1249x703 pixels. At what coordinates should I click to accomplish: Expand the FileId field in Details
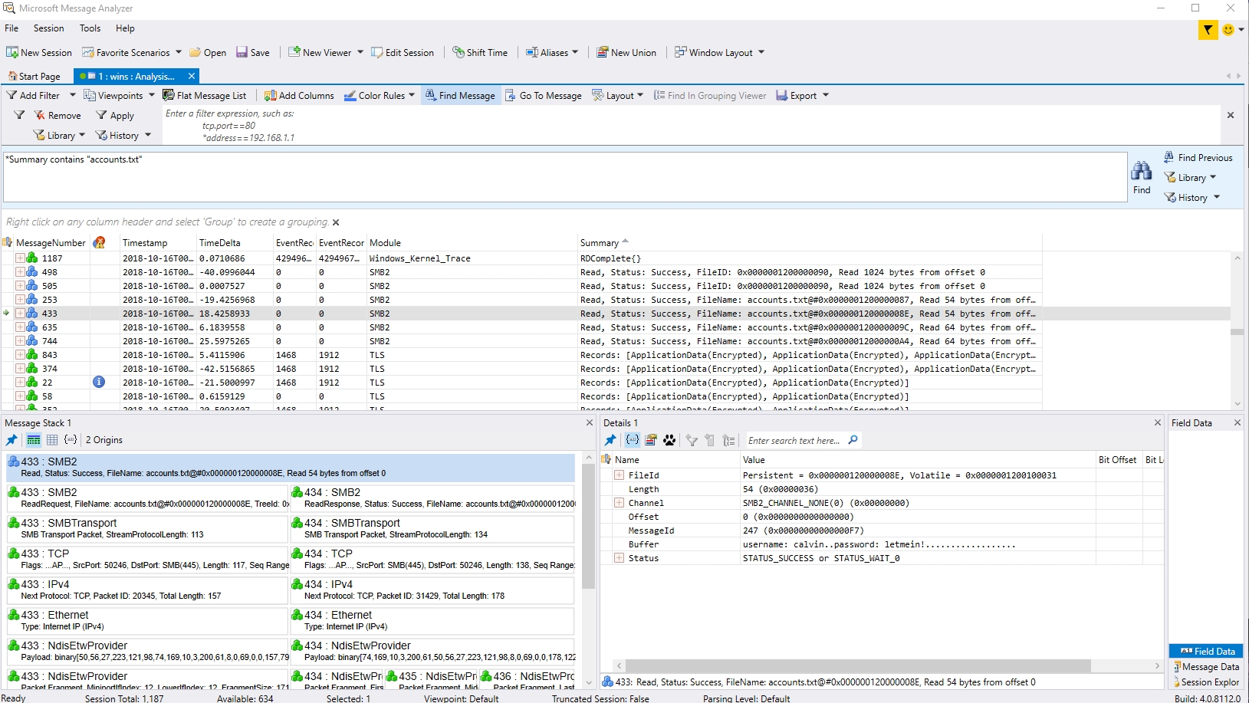tap(619, 475)
